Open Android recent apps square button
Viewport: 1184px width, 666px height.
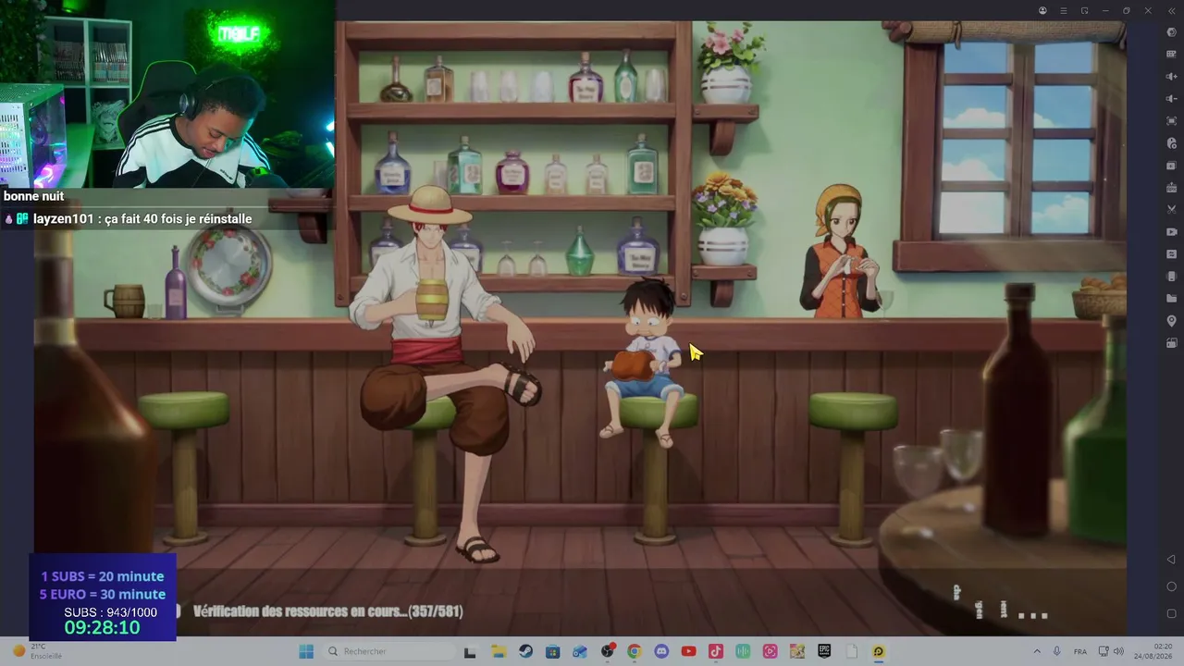(x=1171, y=613)
